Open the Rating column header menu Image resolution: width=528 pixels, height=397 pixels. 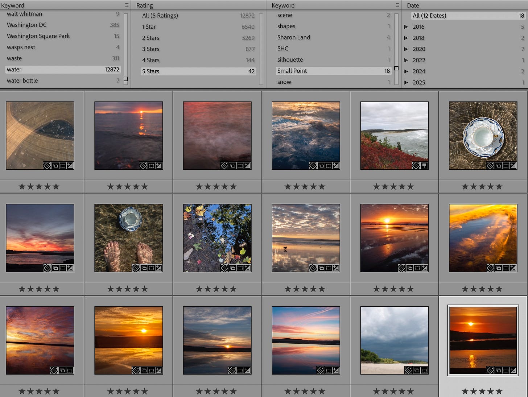(x=145, y=5)
